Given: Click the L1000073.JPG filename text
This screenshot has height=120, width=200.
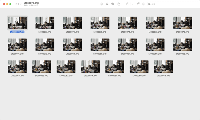Looking at the screenshot, I should coord(155,32).
